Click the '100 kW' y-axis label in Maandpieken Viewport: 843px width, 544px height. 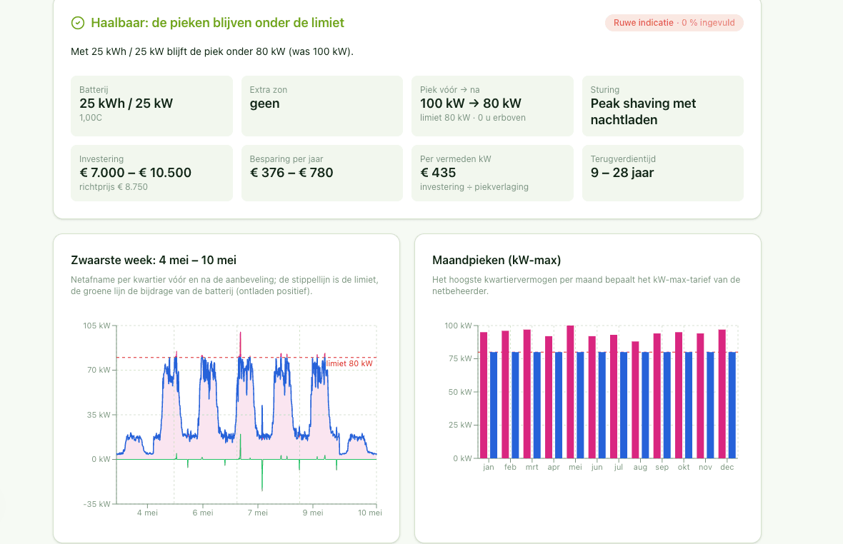(458, 326)
